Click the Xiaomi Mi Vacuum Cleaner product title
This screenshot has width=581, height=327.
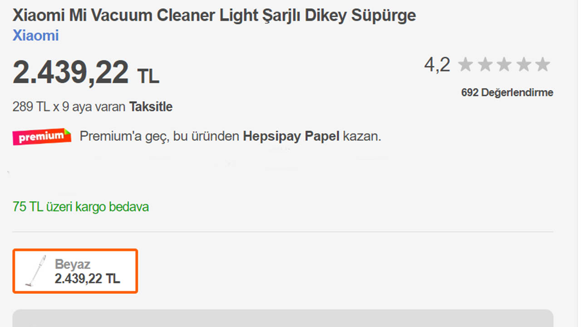tap(214, 15)
